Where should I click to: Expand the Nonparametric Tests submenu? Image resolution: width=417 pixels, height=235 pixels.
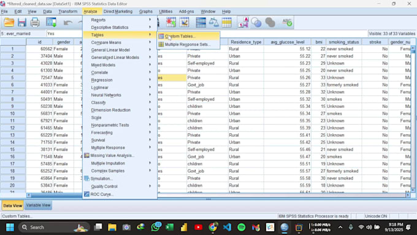coord(120,125)
